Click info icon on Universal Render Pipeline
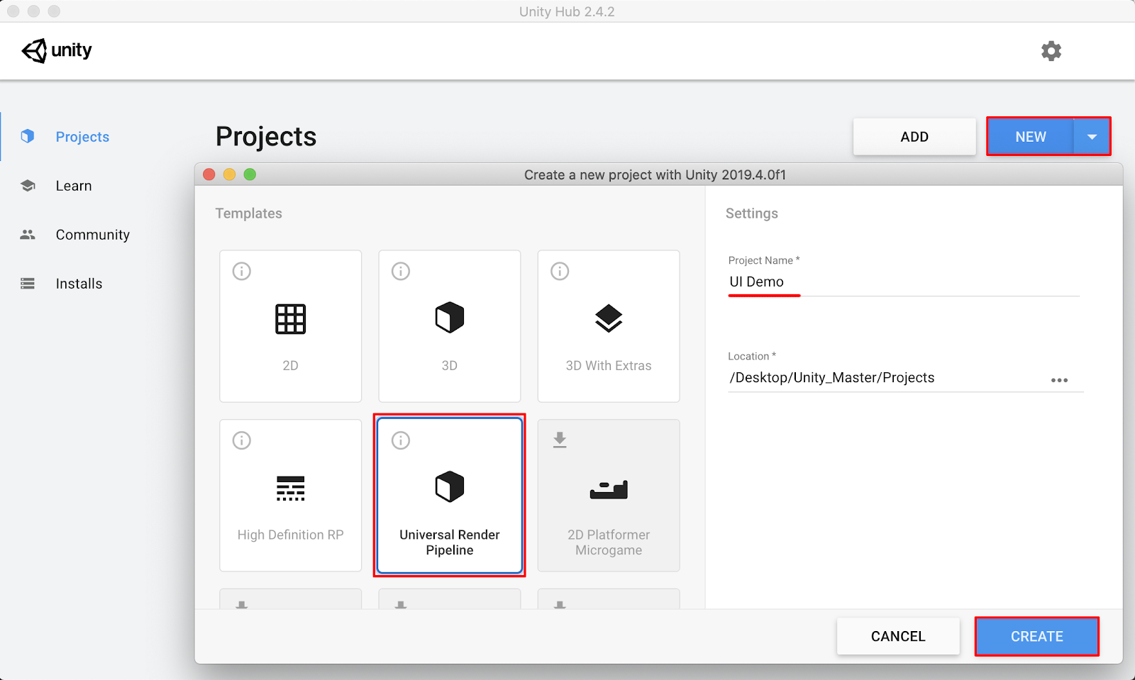Screen dimensions: 1135x680 tap(401, 441)
